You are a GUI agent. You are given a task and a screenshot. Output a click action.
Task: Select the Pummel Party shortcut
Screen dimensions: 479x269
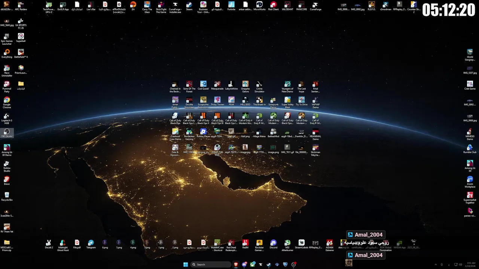click(x=7, y=87)
